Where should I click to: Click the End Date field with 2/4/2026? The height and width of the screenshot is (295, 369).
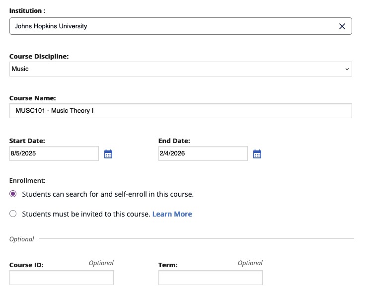click(x=203, y=153)
